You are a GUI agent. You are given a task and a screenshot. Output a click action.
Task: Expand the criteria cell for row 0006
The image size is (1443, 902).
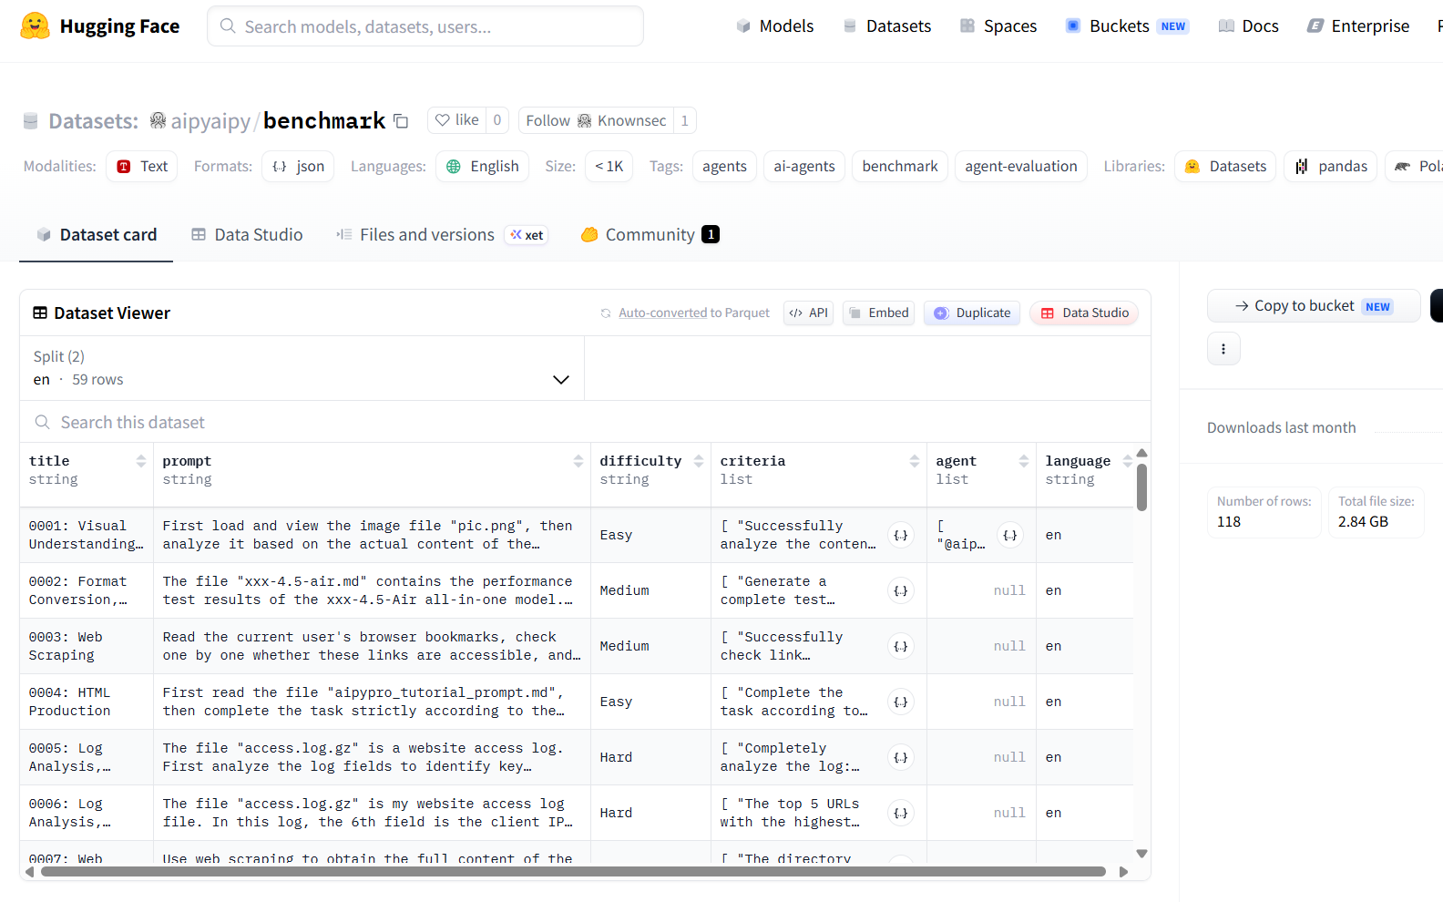point(901,814)
